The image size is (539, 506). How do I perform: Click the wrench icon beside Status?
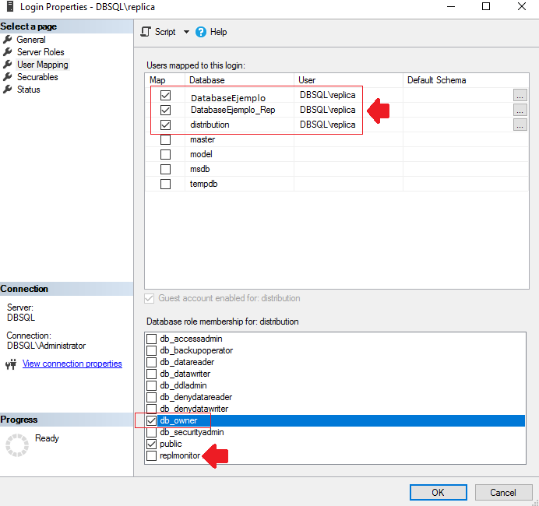[8, 90]
